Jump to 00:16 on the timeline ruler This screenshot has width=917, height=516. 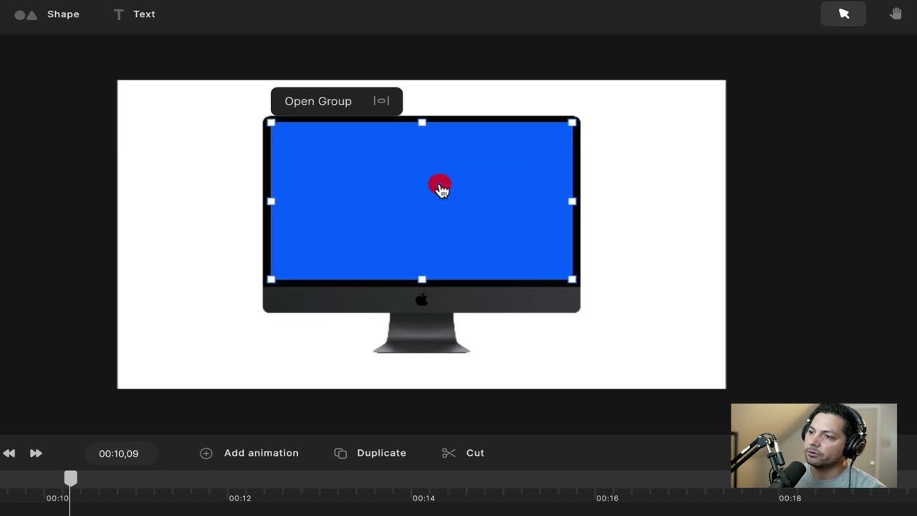pyautogui.click(x=608, y=498)
